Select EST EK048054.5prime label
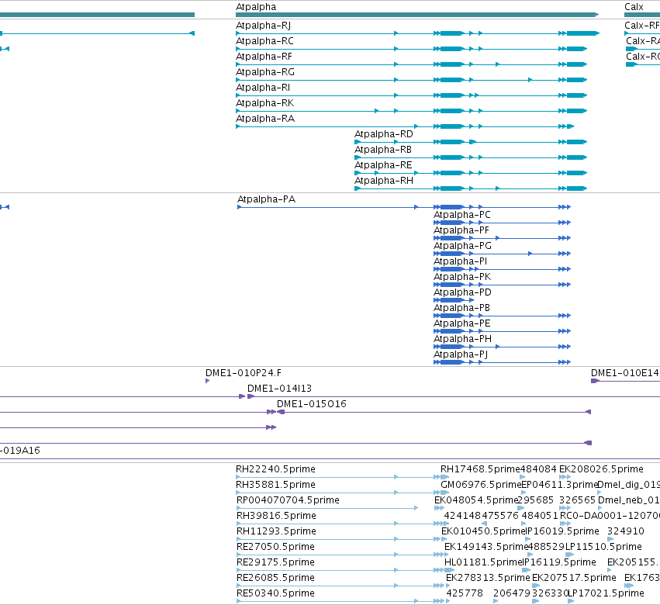Screen dimensions: 660x605 [x=475, y=500]
